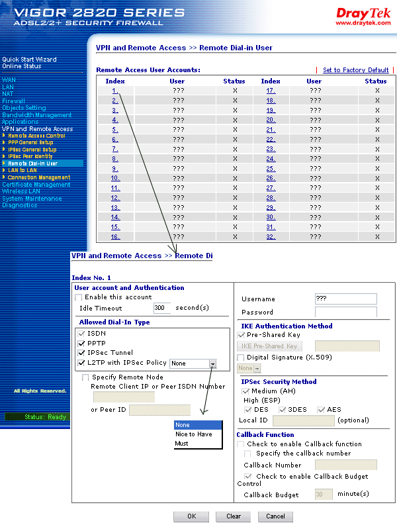Focus the Idle Timeout field

pos(162,309)
